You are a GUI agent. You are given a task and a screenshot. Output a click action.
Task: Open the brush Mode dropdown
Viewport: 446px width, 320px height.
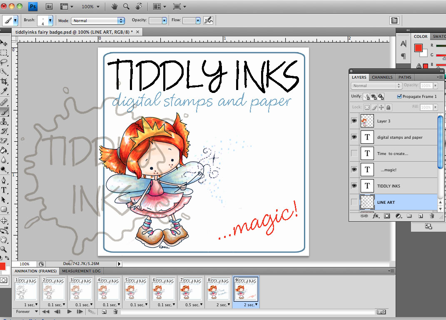[x=98, y=20]
